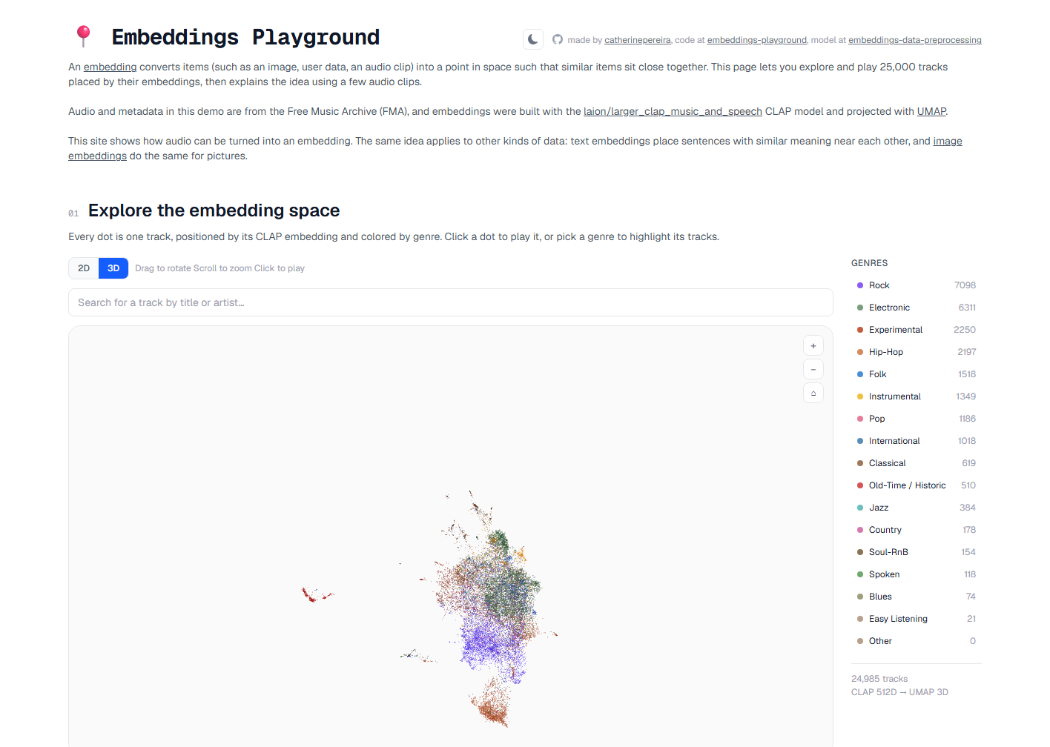1050x747 pixels.
Task: Highlight the Folk genre
Action: point(917,374)
